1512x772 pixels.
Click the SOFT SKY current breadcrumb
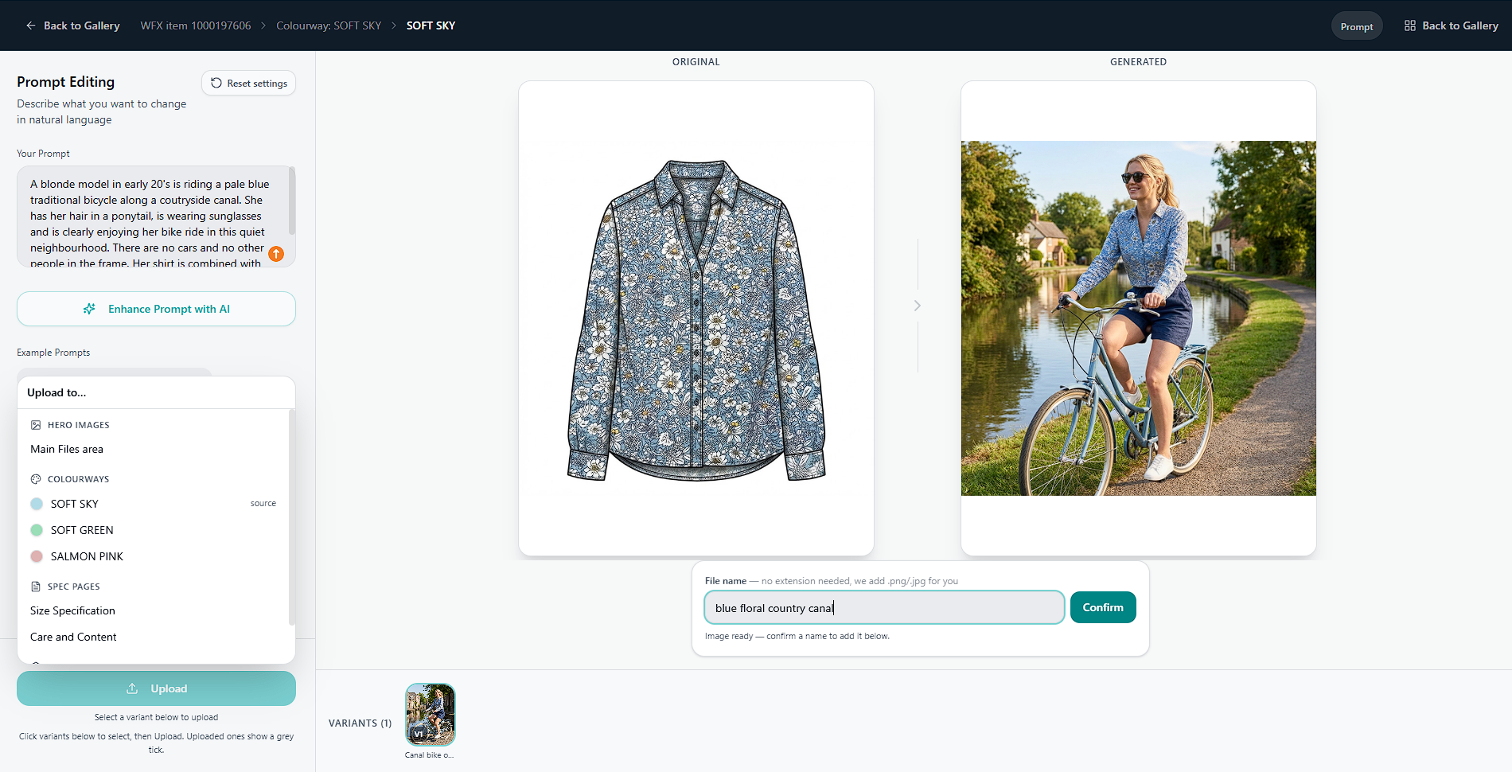[431, 25]
